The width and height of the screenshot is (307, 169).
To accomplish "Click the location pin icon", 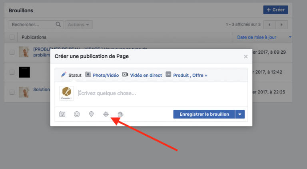I will 91,114.
